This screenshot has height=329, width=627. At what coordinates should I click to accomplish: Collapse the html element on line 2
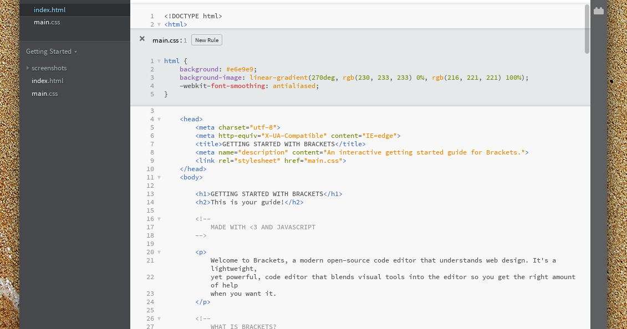click(x=159, y=24)
